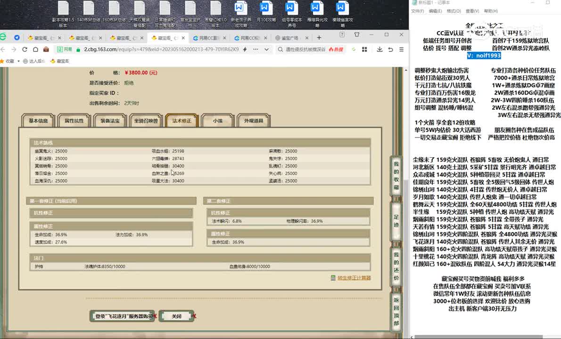
Task: Open Notepad 文件(F) menu
Action: pos(418,11)
